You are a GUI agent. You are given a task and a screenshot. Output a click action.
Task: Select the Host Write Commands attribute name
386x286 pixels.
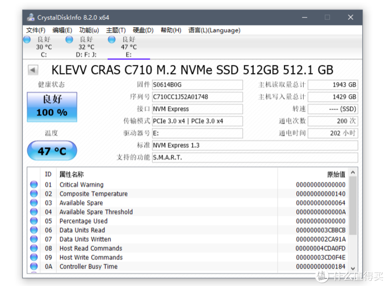(x=91, y=257)
